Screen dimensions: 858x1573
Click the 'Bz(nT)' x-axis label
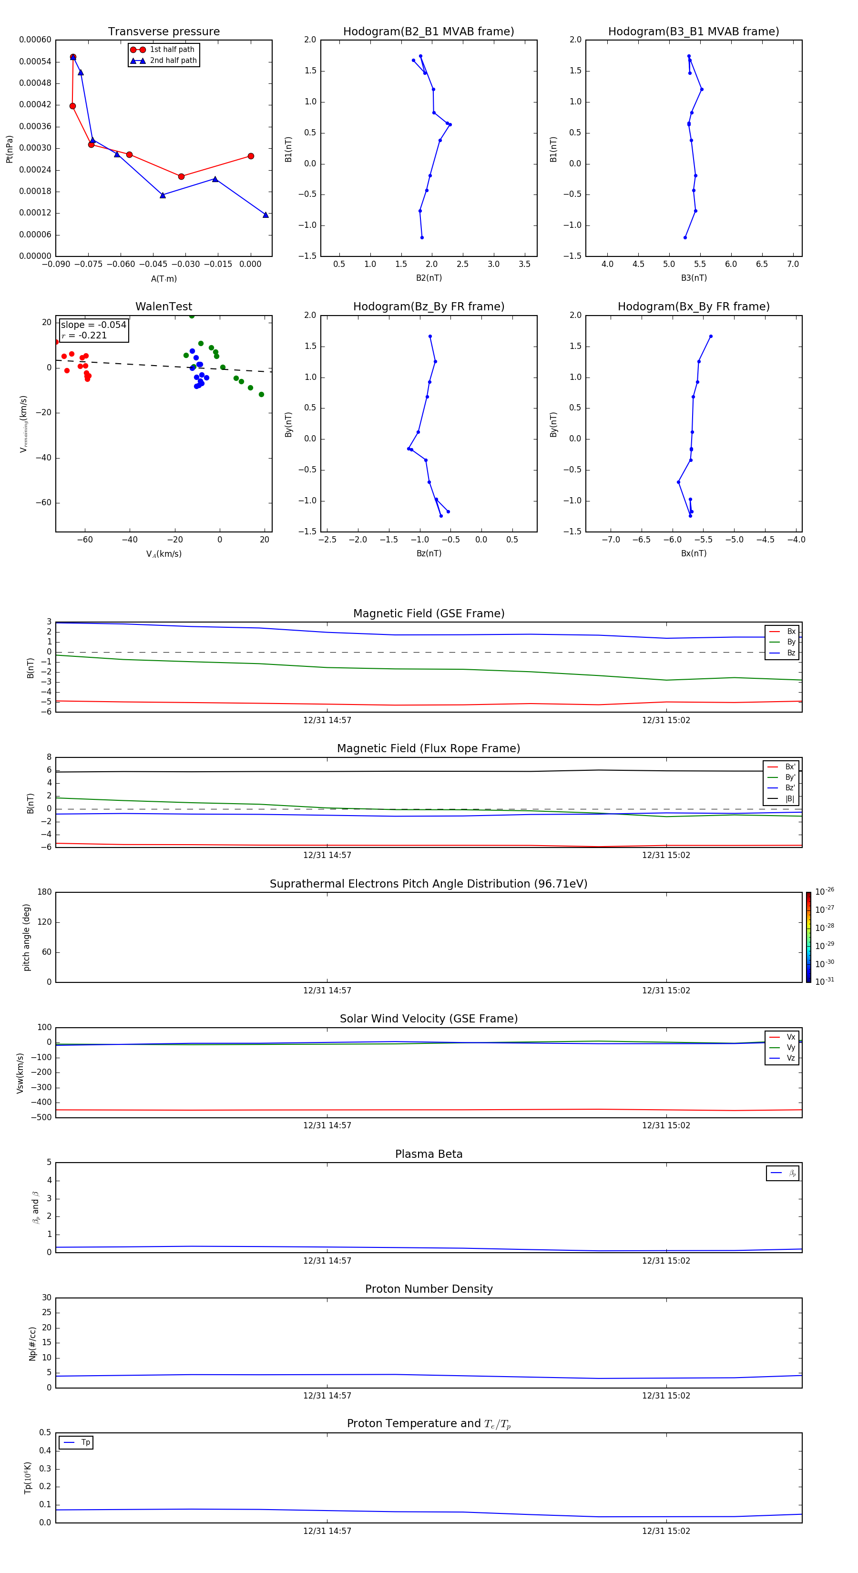(429, 553)
